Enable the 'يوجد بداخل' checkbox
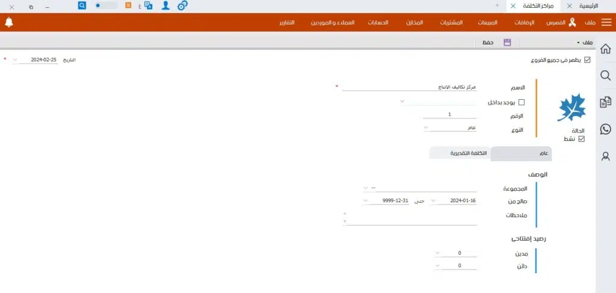Viewport: 616px width, 293px height. (x=521, y=102)
